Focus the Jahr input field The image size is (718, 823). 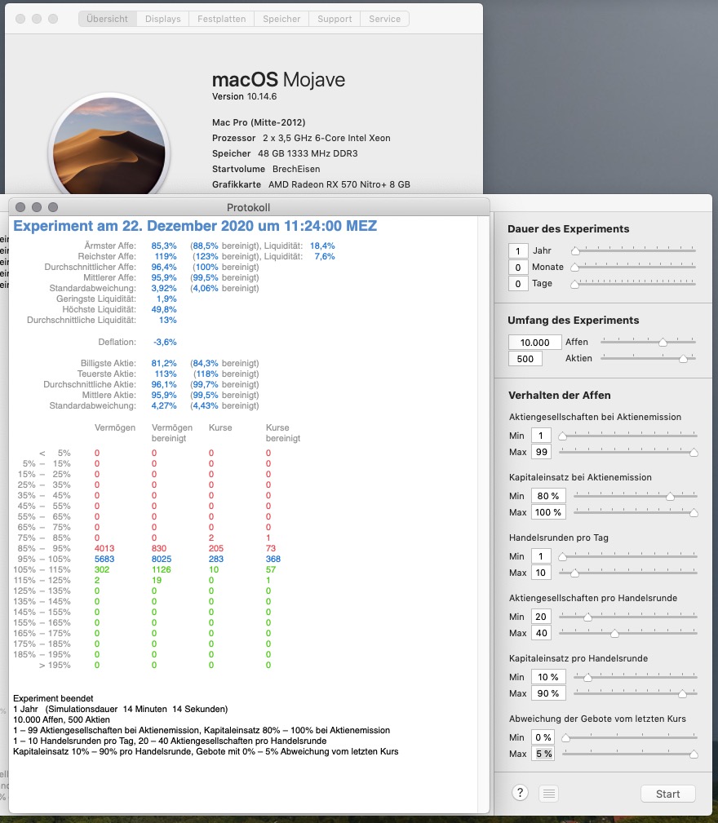coord(518,251)
